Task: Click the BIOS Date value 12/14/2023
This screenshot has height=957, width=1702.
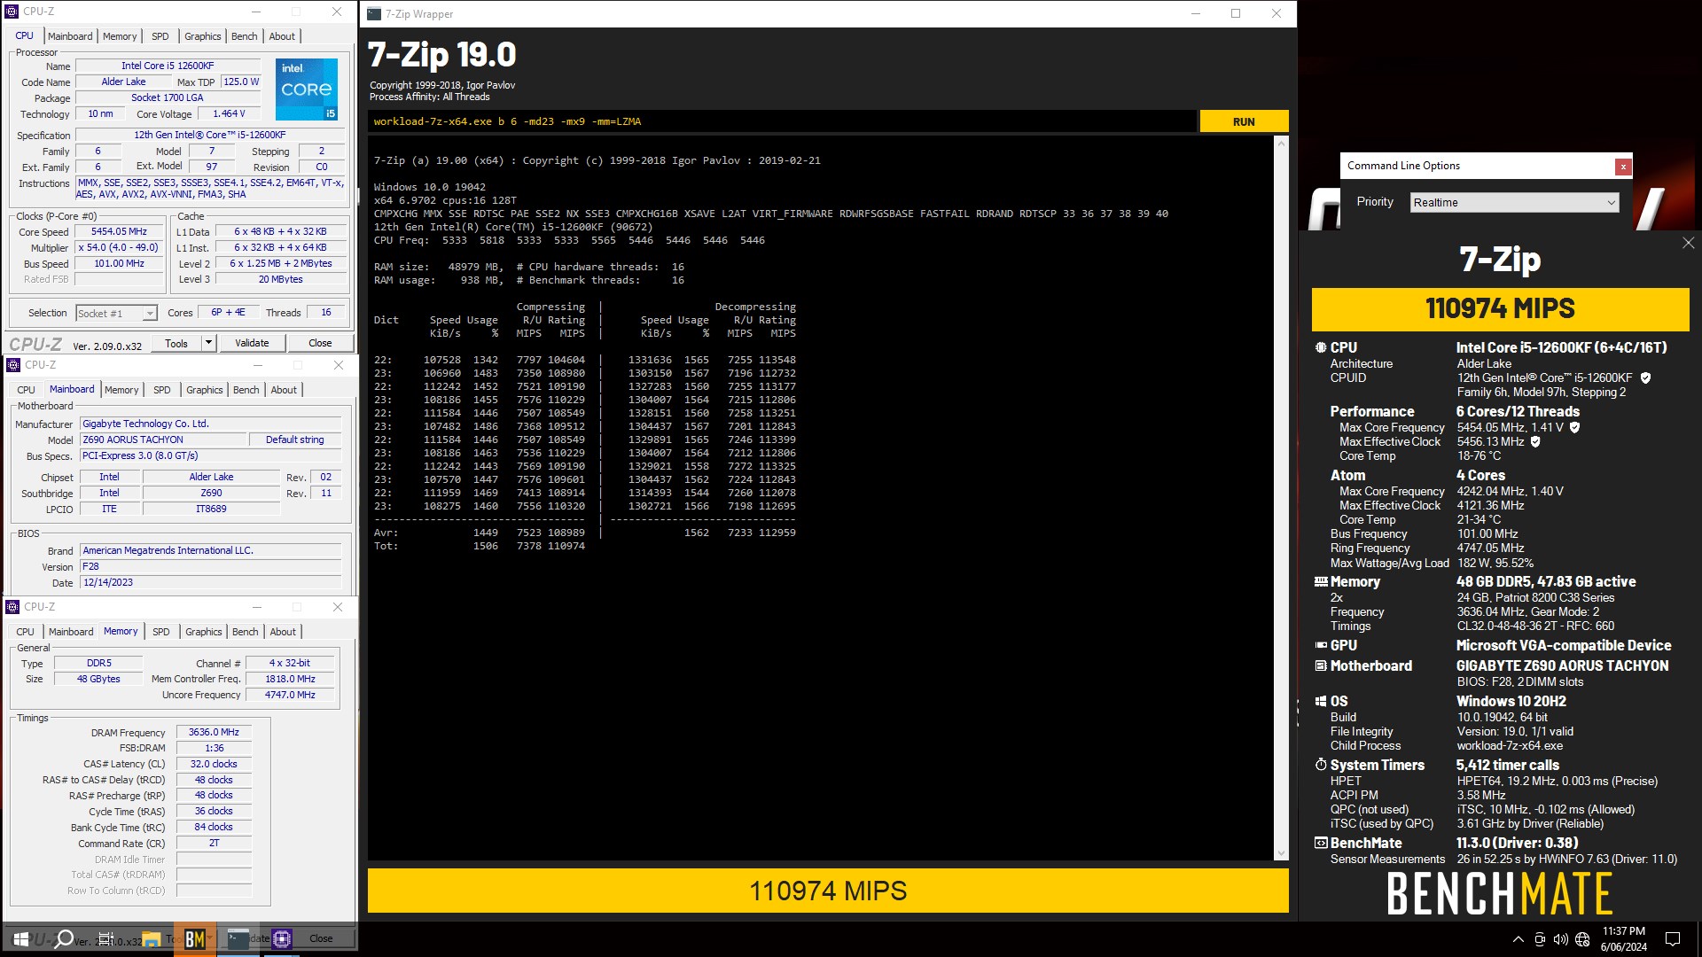Action: (210, 583)
